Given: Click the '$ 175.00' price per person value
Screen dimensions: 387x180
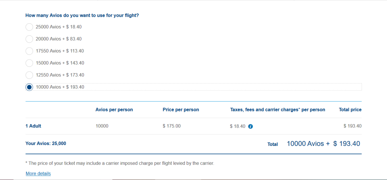Looking at the screenshot, I should click(172, 126).
